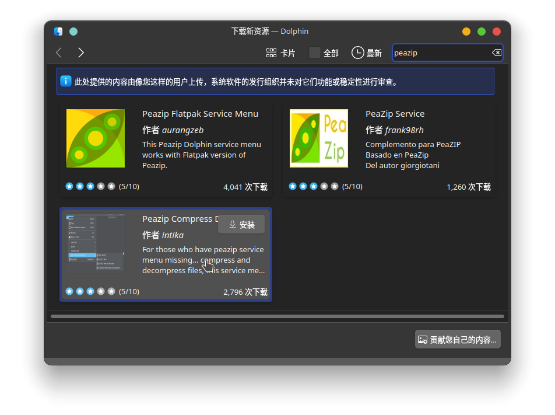555x415 pixels.
Task: Click the first star of Peazip Compress rating
Action: [x=69, y=291]
